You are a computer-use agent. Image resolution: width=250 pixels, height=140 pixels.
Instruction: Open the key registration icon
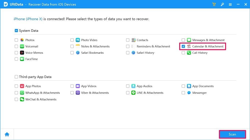(x=222, y=4)
